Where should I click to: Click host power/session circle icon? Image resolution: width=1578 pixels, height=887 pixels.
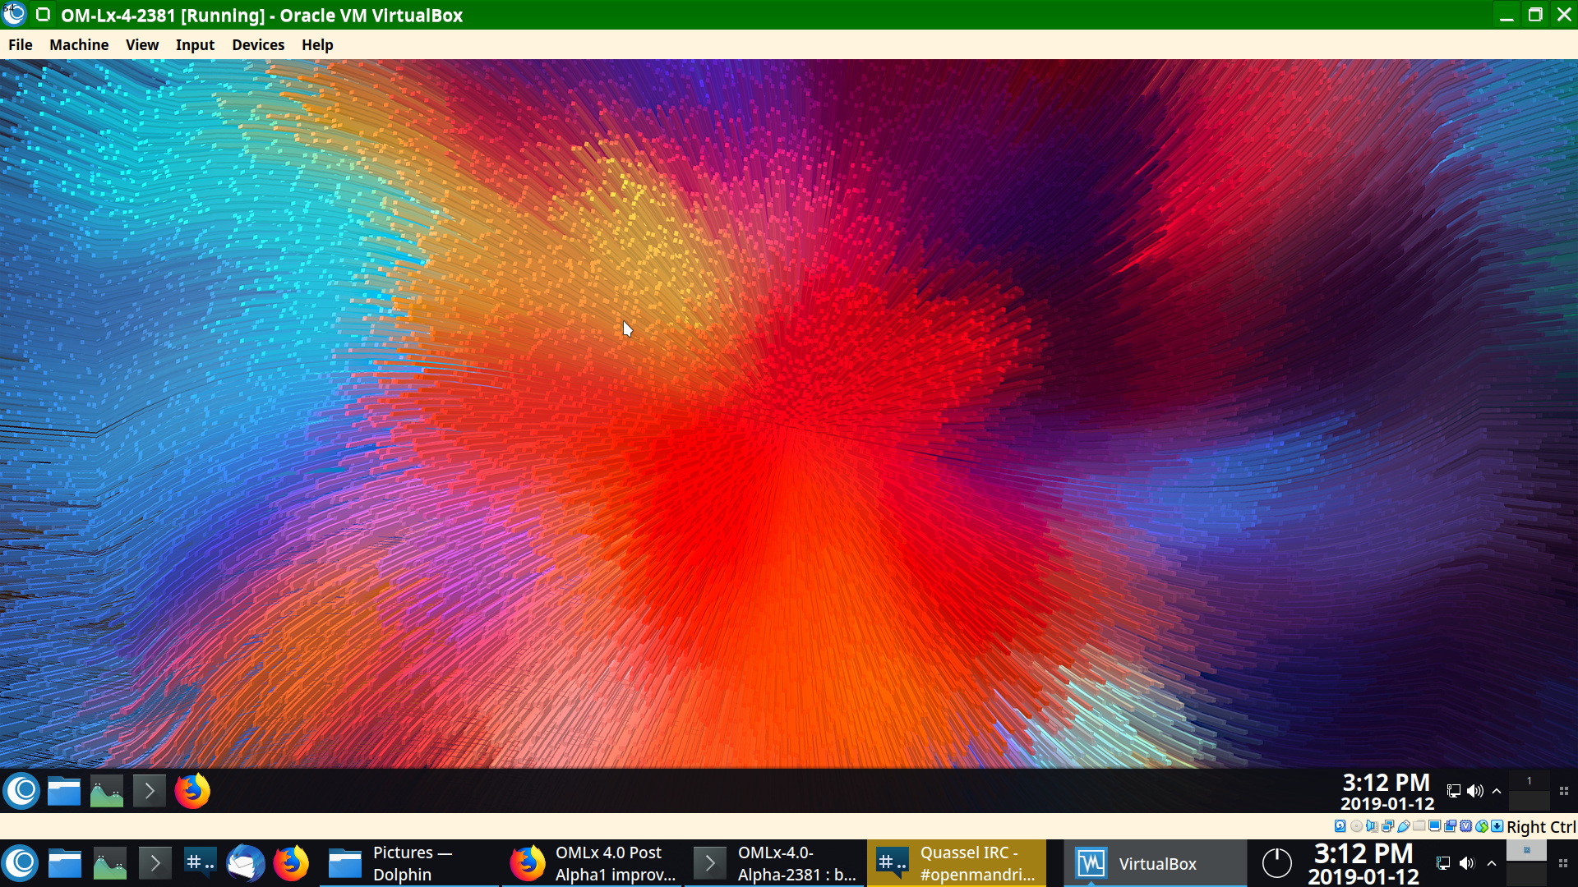(x=1277, y=863)
